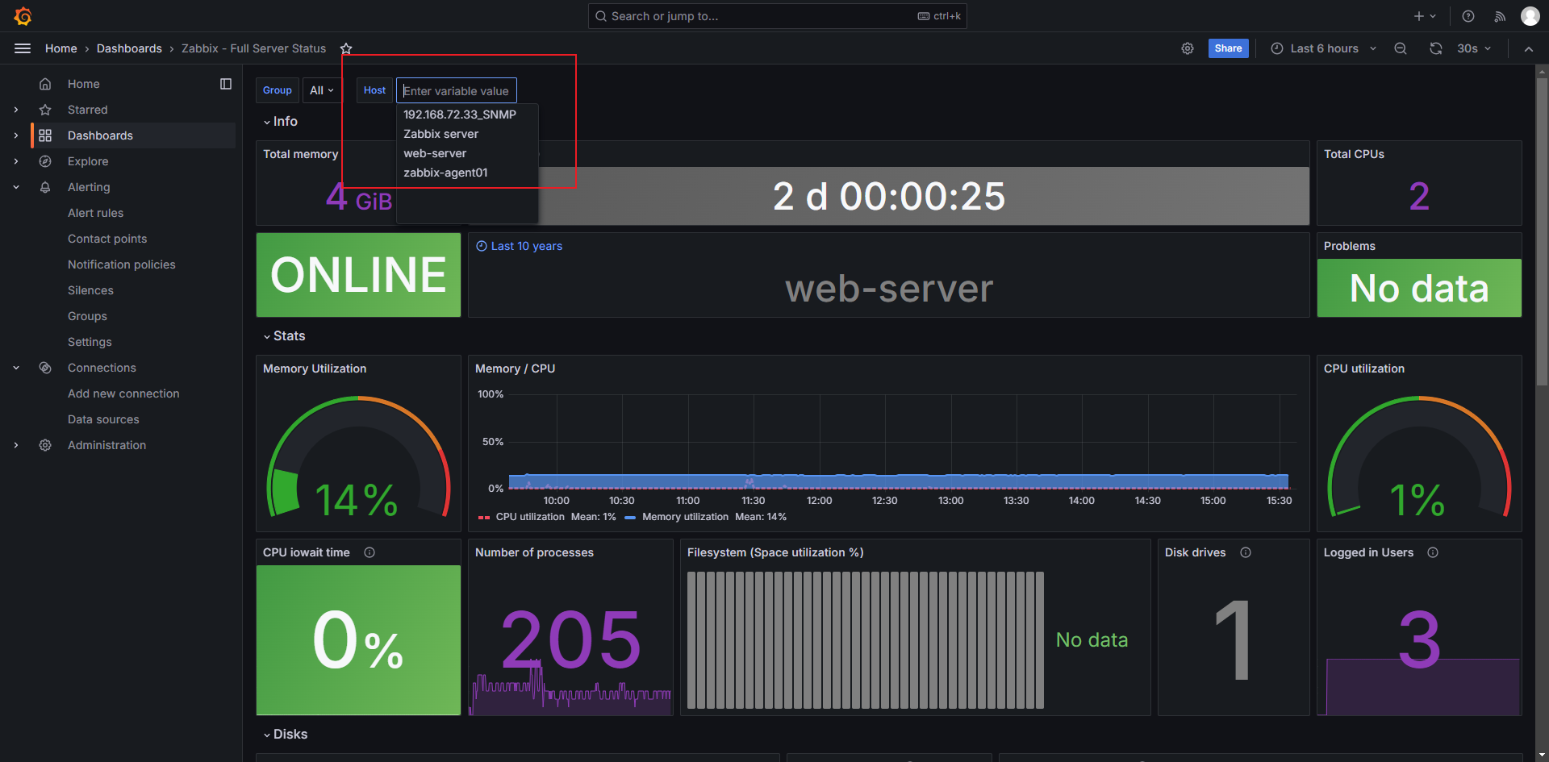Collapse the Connections section in sidebar
1549x762 pixels.
[x=16, y=368]
